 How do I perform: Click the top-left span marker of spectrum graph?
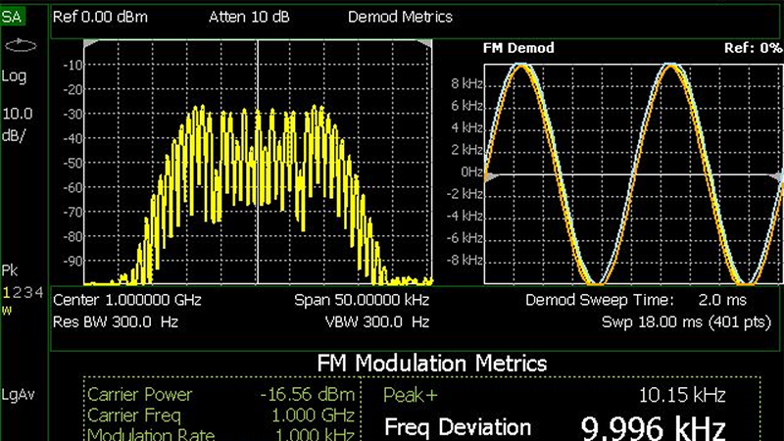(x=91, y=44)
